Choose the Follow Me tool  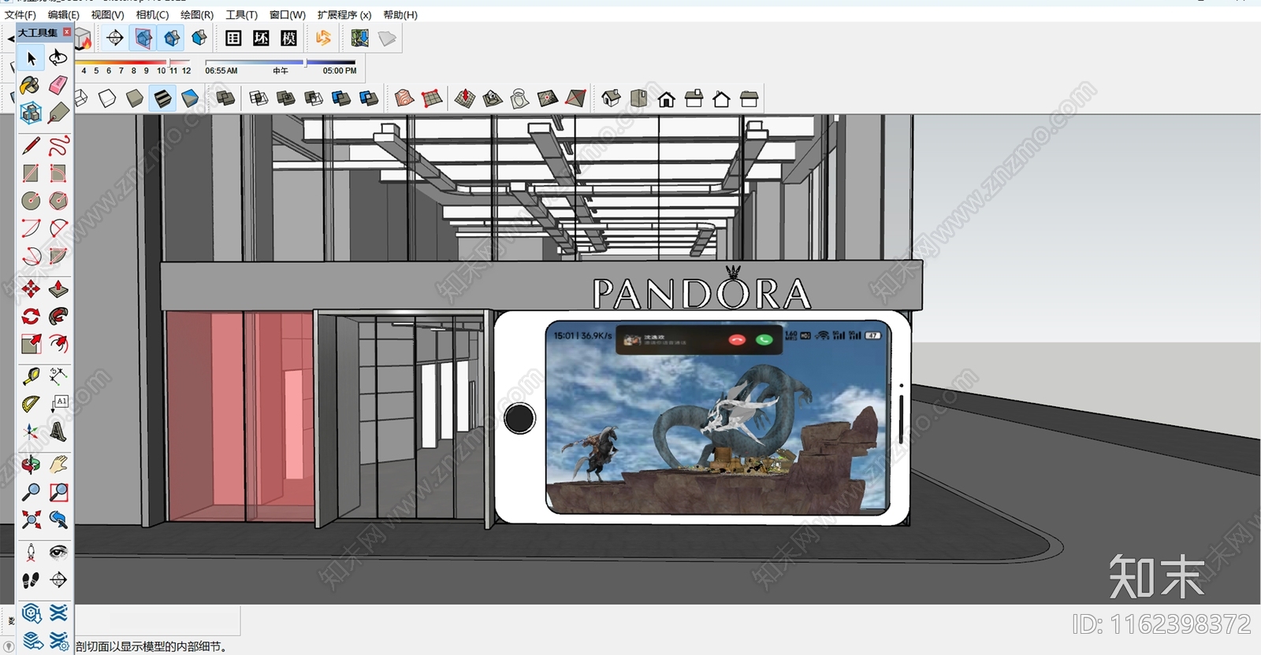point(58,316)
